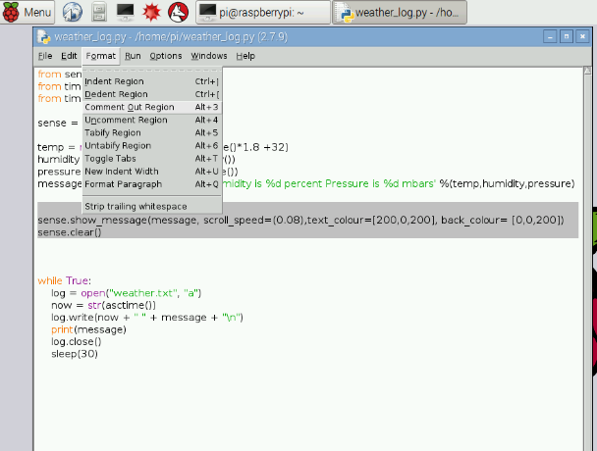The height and width of the screenshot is (451, 597).
Task: Click the highlighted 'sense.clear()' line
Action: coord(70,232)
